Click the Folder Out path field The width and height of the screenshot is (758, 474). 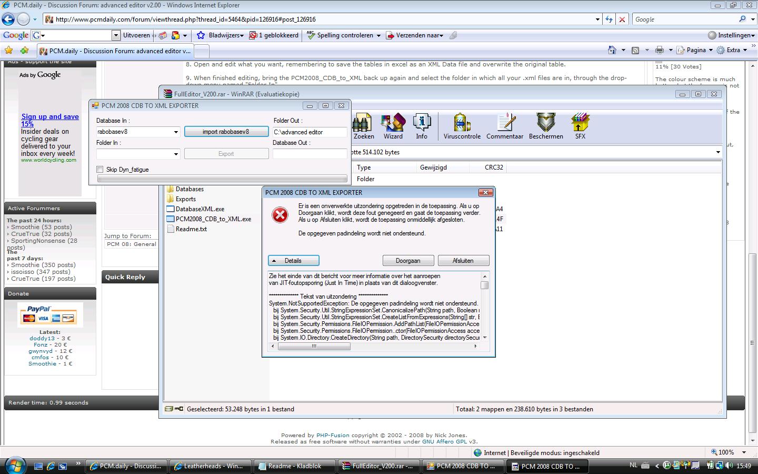[310, 132]
